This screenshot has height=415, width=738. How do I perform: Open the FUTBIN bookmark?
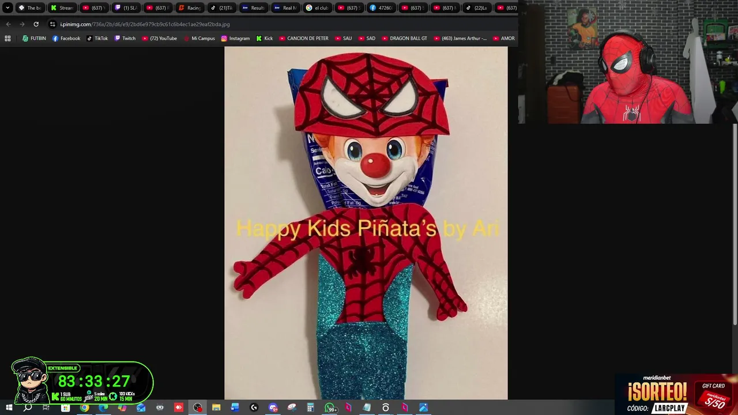[x=34, y=39]
